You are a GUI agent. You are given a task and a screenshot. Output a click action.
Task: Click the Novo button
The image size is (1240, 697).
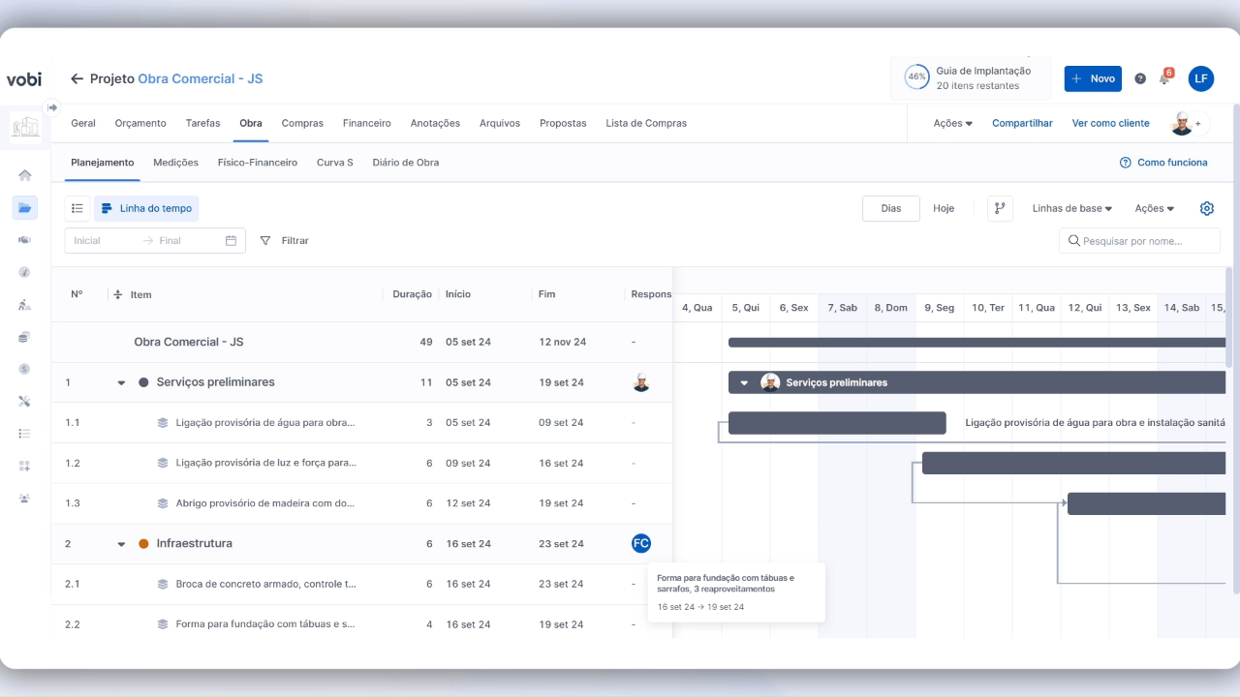(x=1093, y=78)
